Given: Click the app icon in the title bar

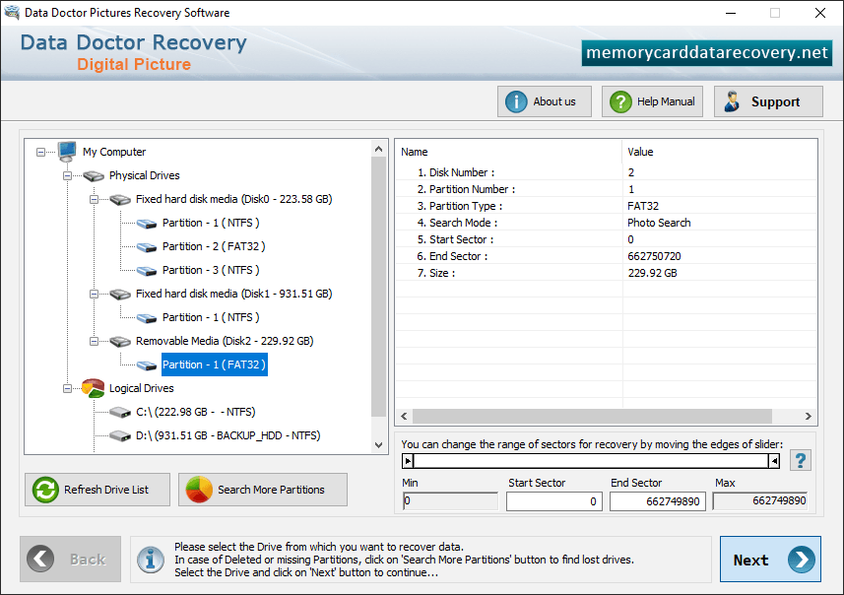Looking at the screenshot, I should pyautogui.click(x=12, y=12).
